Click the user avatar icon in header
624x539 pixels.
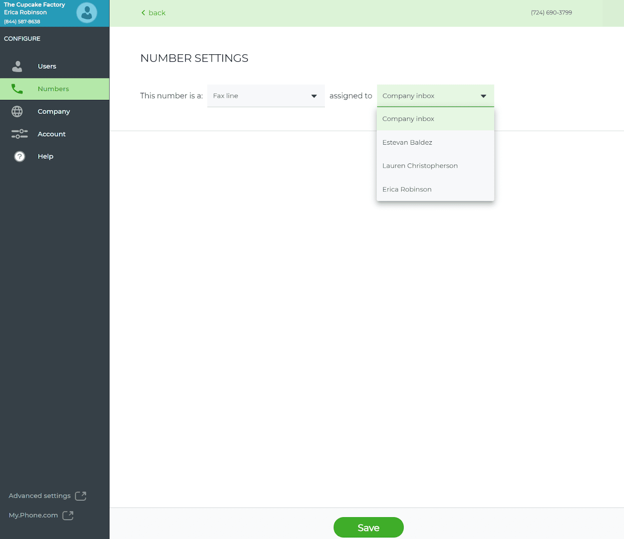coord(87,13)
